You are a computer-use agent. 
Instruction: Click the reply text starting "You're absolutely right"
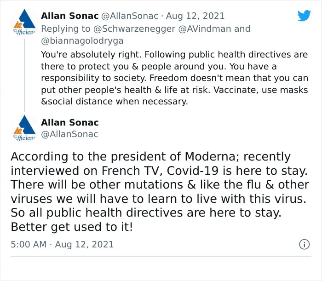(x=174, y=78)
